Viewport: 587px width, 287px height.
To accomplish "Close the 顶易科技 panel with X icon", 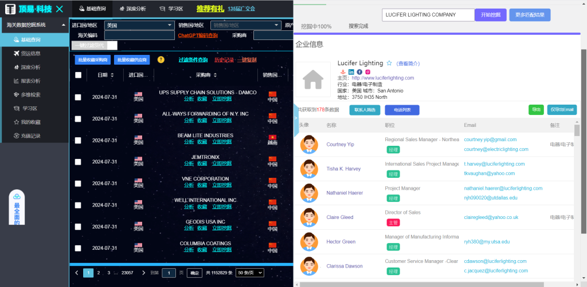I will pos(59,9).
